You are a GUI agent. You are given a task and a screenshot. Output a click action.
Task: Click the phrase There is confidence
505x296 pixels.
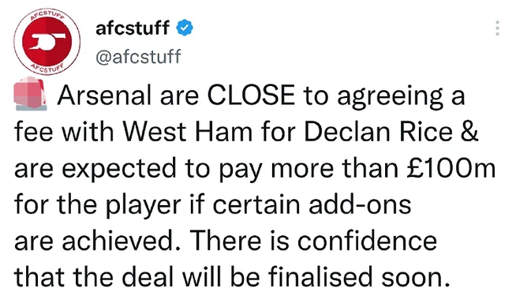313,241
